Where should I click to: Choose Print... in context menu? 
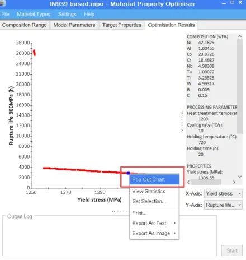[x=154, y=213]
